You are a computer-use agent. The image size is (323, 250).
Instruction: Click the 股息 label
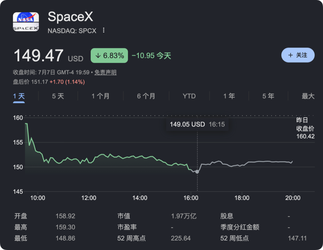[227, 216]
